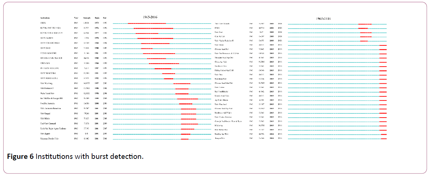Viewport: 428px width, 176px height.
Task: Select the INRA institution label
Action: pos(218,28)
